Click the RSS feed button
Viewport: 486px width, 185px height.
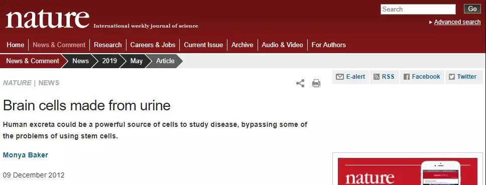(384, 77)
